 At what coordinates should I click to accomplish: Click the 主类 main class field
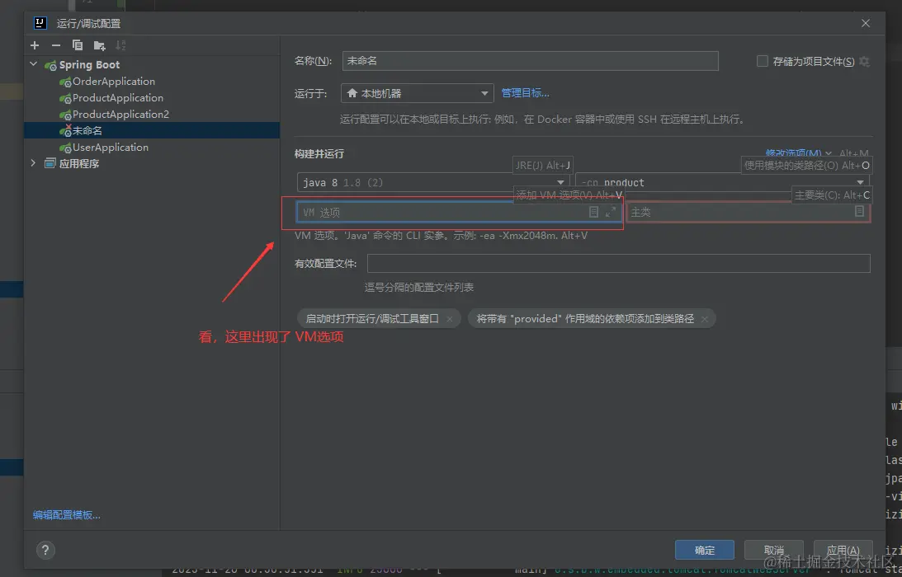(x=748, y=212)
